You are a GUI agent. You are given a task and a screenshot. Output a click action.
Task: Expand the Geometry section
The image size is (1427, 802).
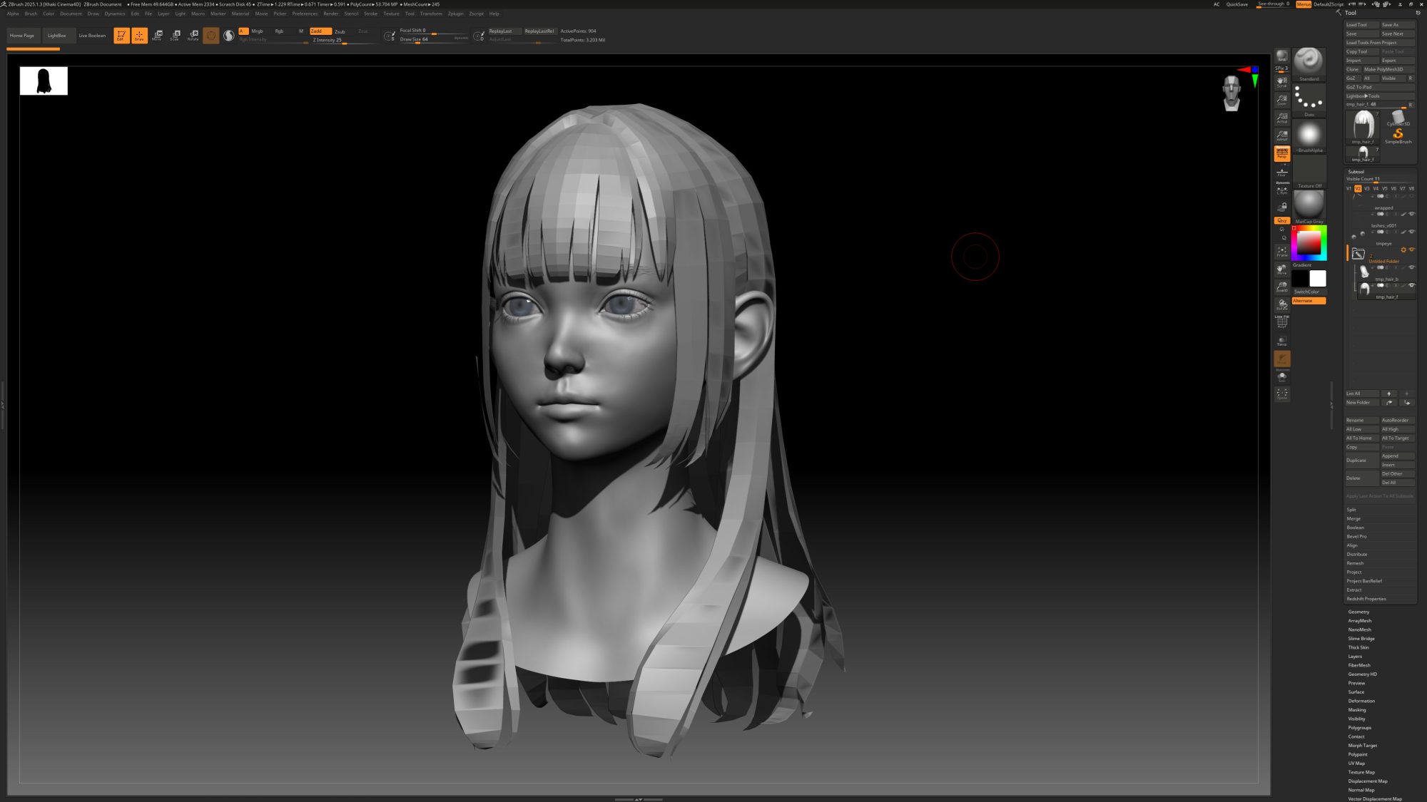1359,612
